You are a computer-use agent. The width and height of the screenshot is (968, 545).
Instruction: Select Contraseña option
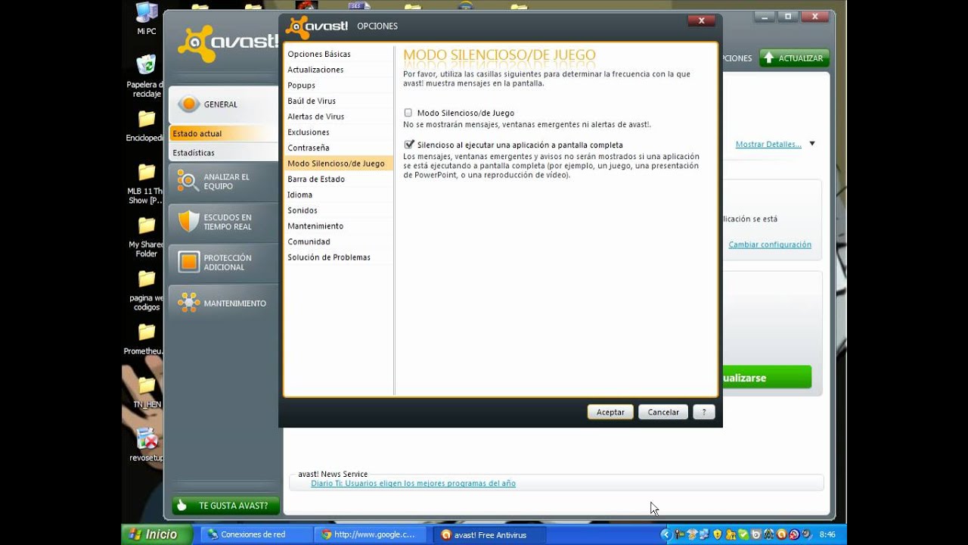(339, 148)
